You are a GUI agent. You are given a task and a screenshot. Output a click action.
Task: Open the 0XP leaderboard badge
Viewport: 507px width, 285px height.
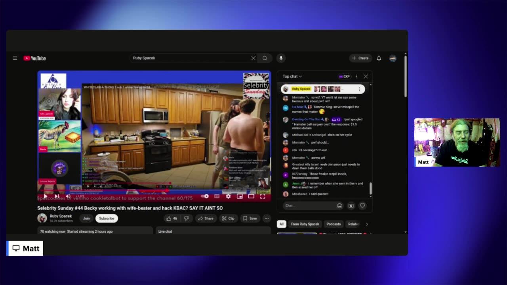pos(344,76)
